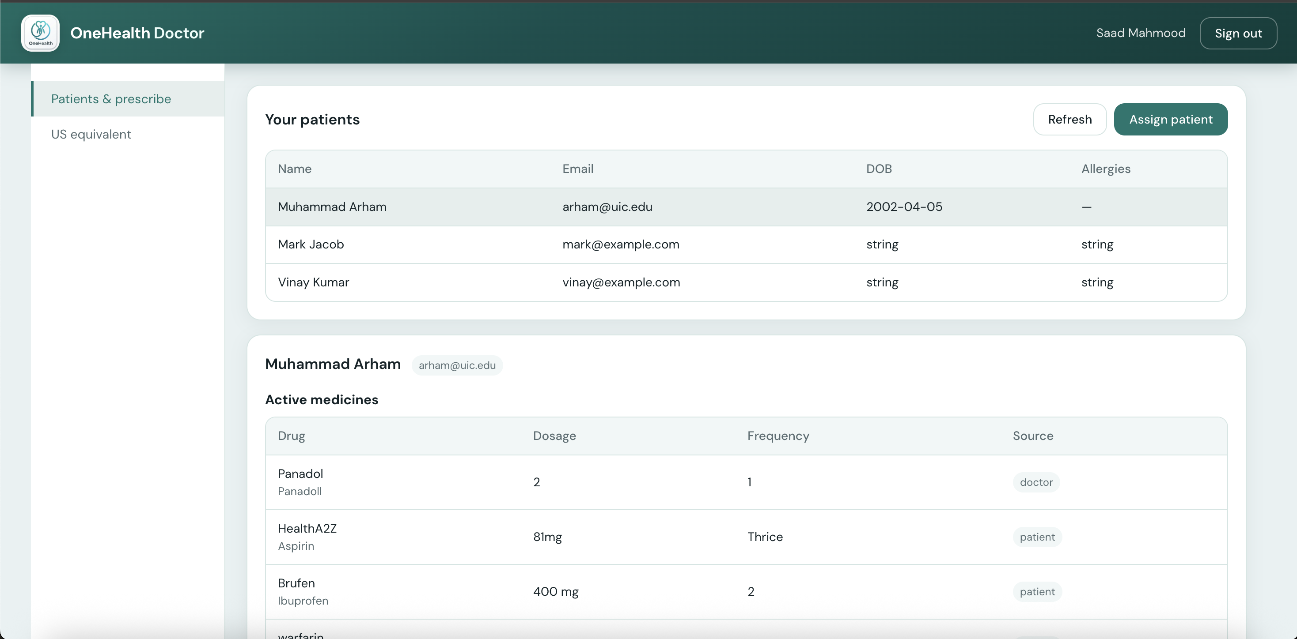This screenshot has width=1297, height=639.
Task: Select the Mark Jacob patient row
Action: click(311, 244)
